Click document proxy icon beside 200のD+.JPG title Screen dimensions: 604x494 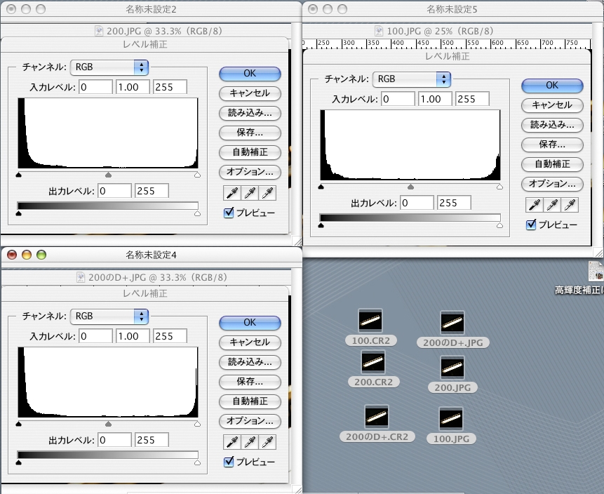coord(81,277)
